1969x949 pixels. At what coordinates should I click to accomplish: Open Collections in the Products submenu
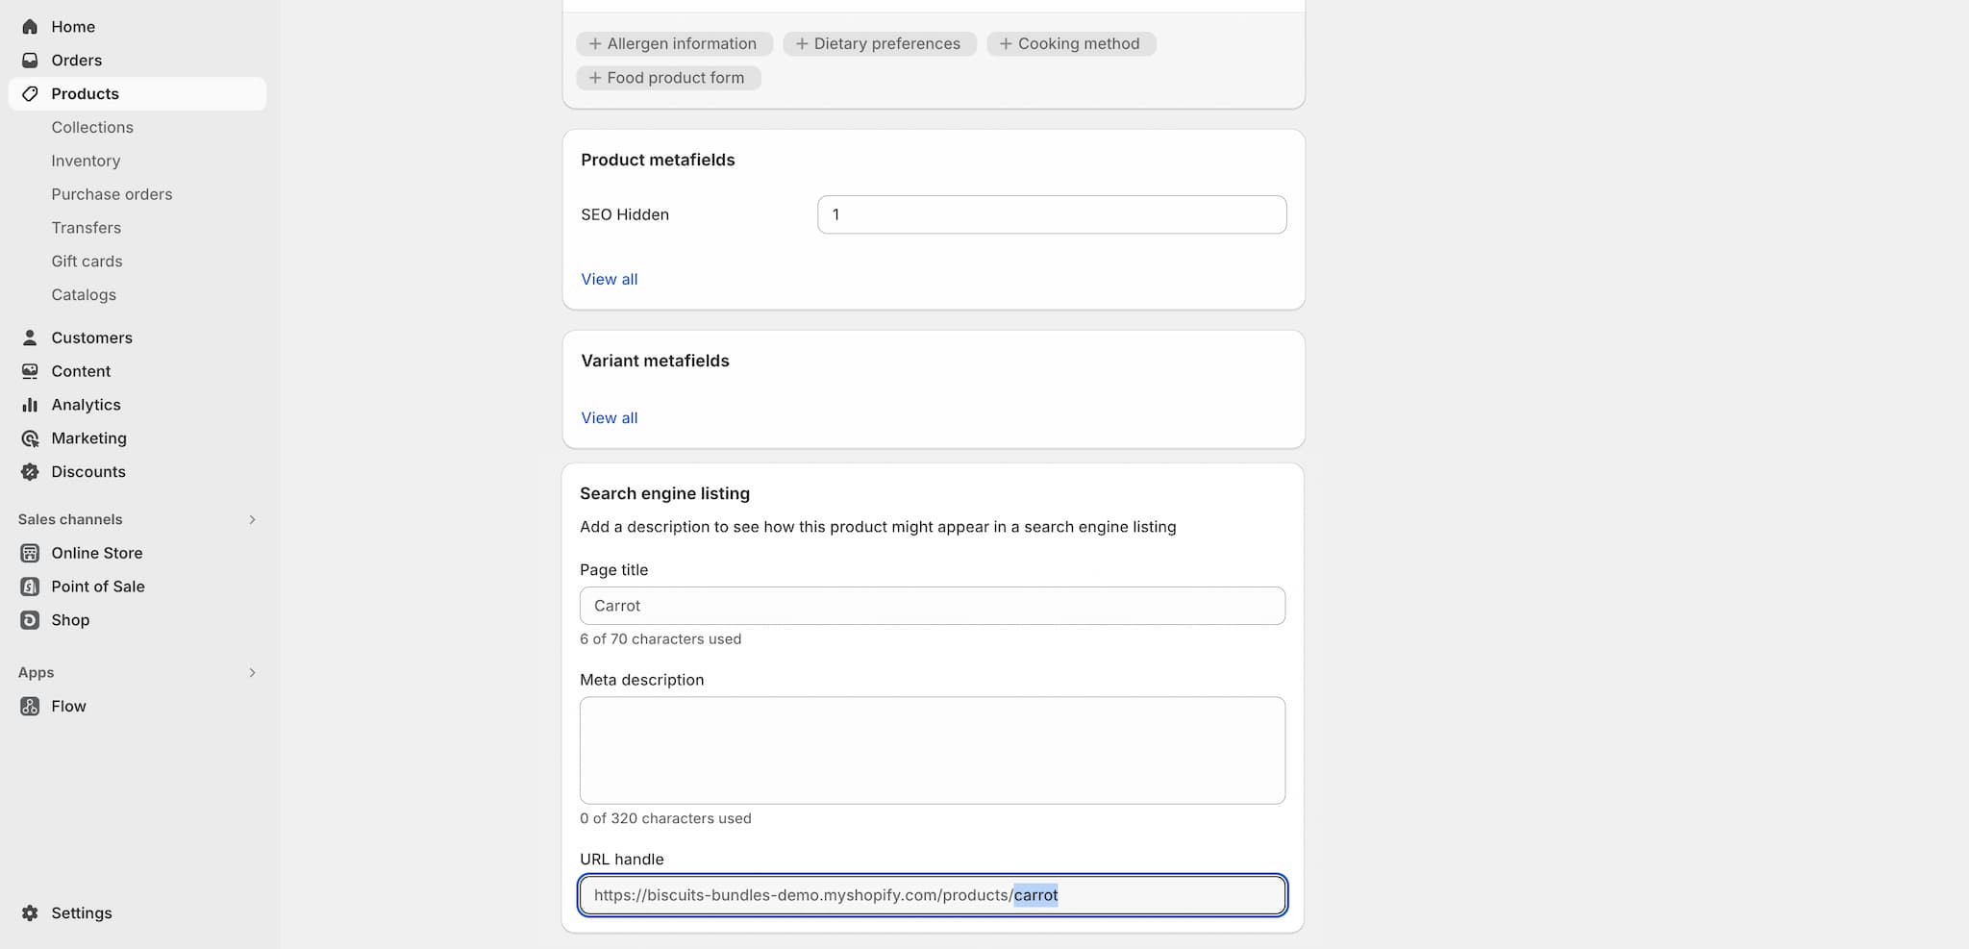[x=92, y=127]
